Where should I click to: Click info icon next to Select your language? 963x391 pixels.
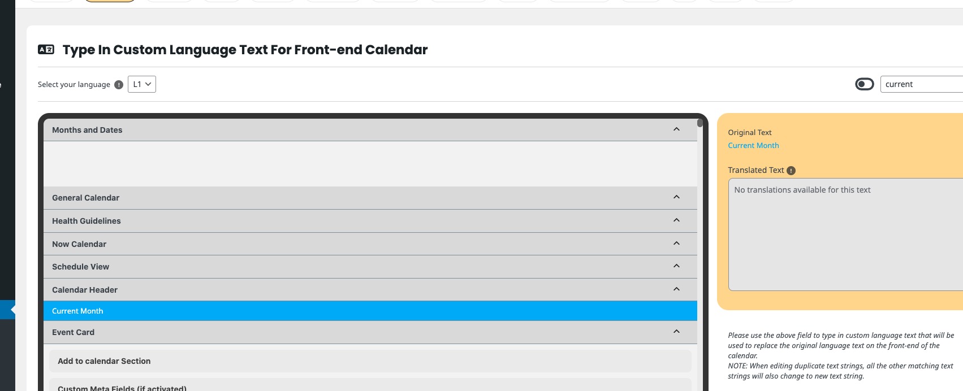click(119, 85)
